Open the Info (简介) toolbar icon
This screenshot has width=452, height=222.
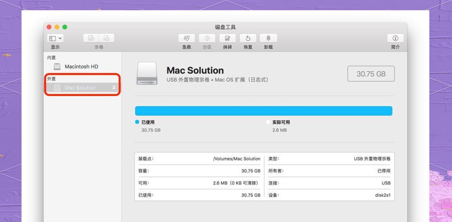tap(396, 38)
